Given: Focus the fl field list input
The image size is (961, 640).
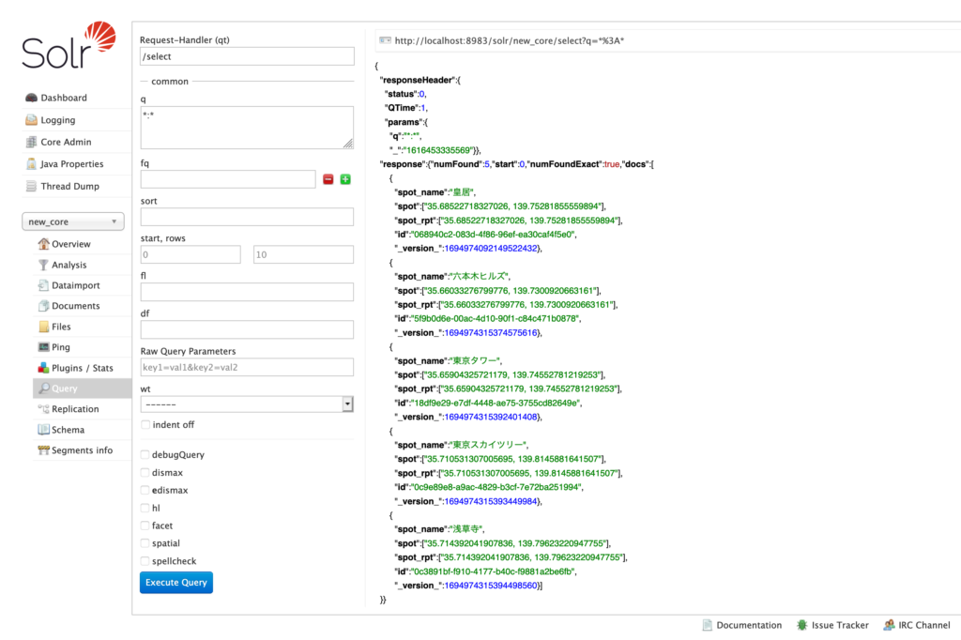Looking at the screenshot, I should 247,292.
